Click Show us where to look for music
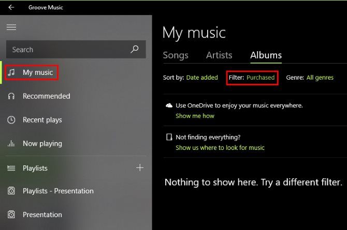 click(x=220, y=147)
